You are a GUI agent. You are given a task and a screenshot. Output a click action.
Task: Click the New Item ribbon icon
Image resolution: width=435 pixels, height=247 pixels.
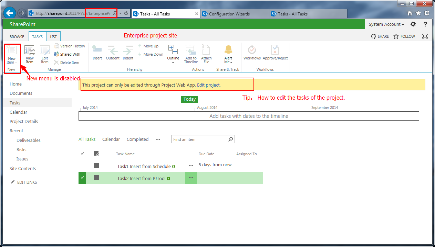coord(11,55)
